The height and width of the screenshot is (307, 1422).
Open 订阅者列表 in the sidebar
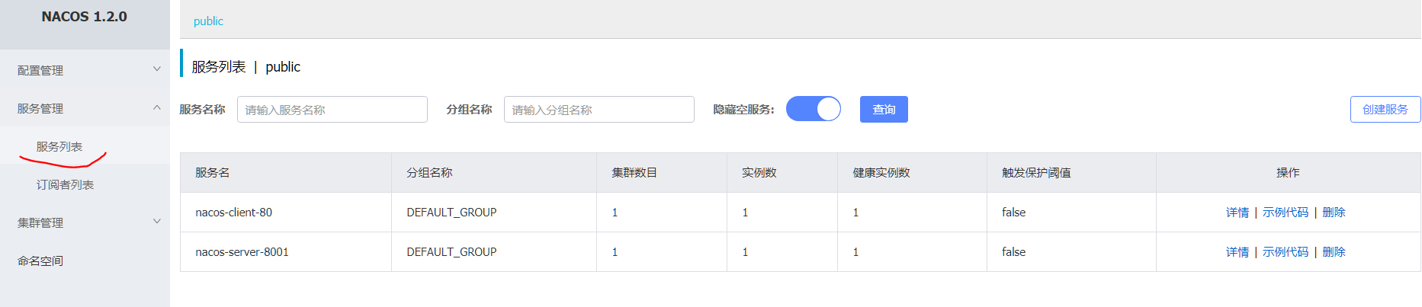click(x=65, y=184)
